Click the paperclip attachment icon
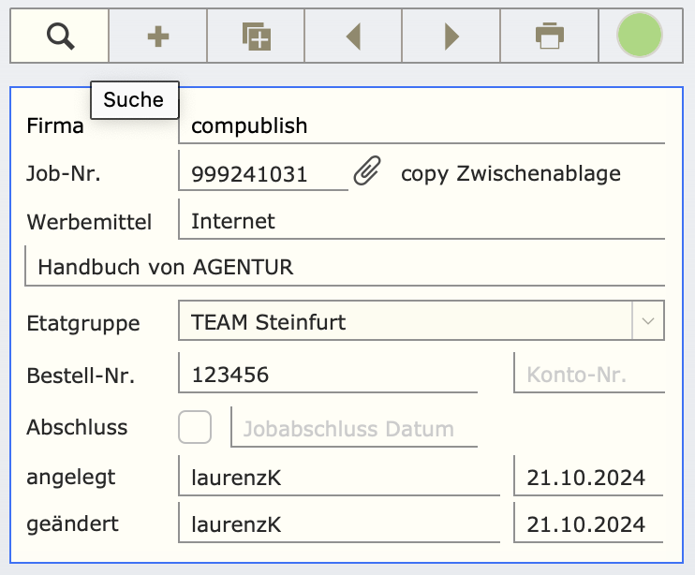Viewport: 695px width, 575px height. click(367, 170)
